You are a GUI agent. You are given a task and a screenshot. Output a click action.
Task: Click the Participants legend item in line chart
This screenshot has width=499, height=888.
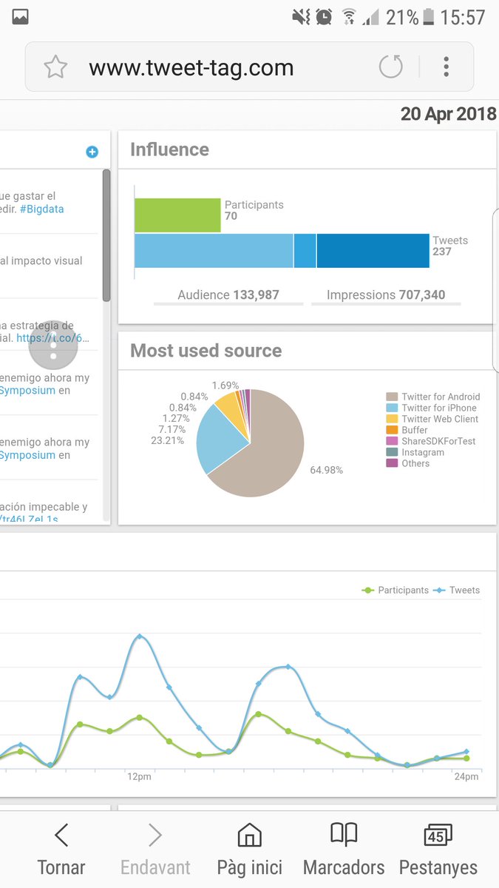(395, 590)
